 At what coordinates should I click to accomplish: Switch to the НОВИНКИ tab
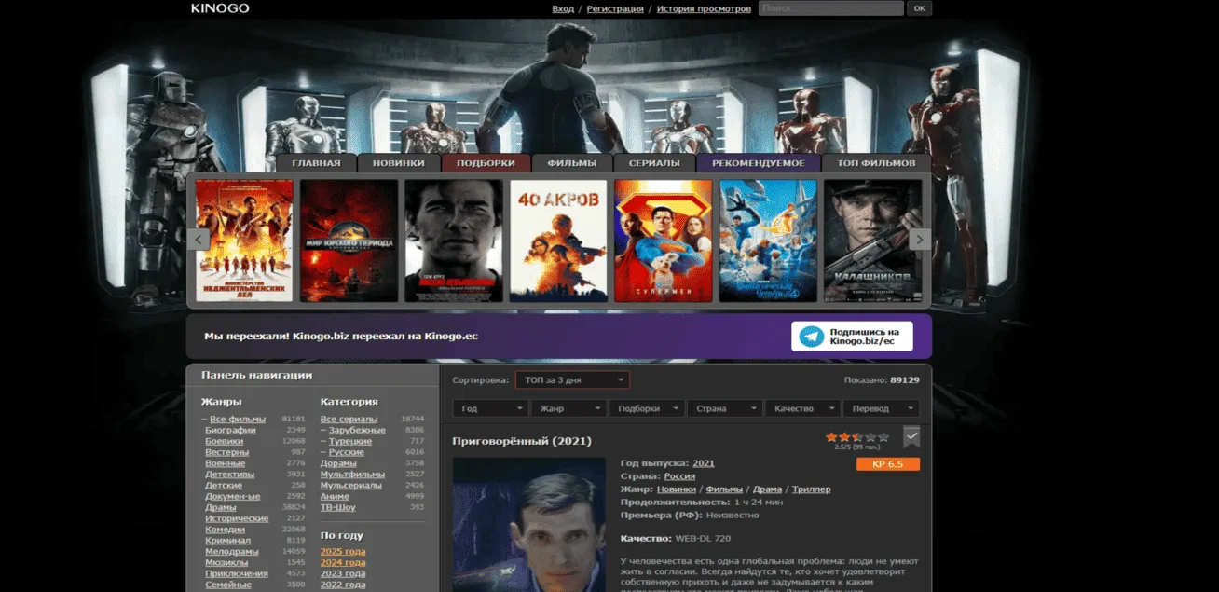(399, 163)
